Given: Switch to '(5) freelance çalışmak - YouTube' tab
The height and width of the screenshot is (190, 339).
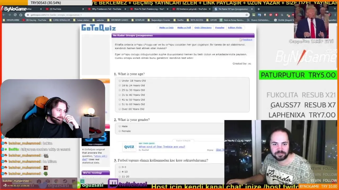Looking at the screenshot, I should click(x=191, y=9).
